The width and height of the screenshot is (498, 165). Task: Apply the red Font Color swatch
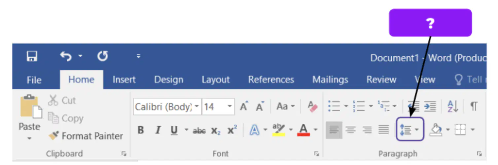(303, 130)
